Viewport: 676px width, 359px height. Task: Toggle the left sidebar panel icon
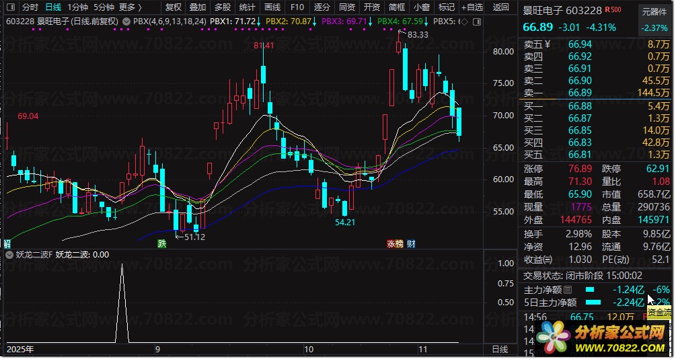[11, 7]
